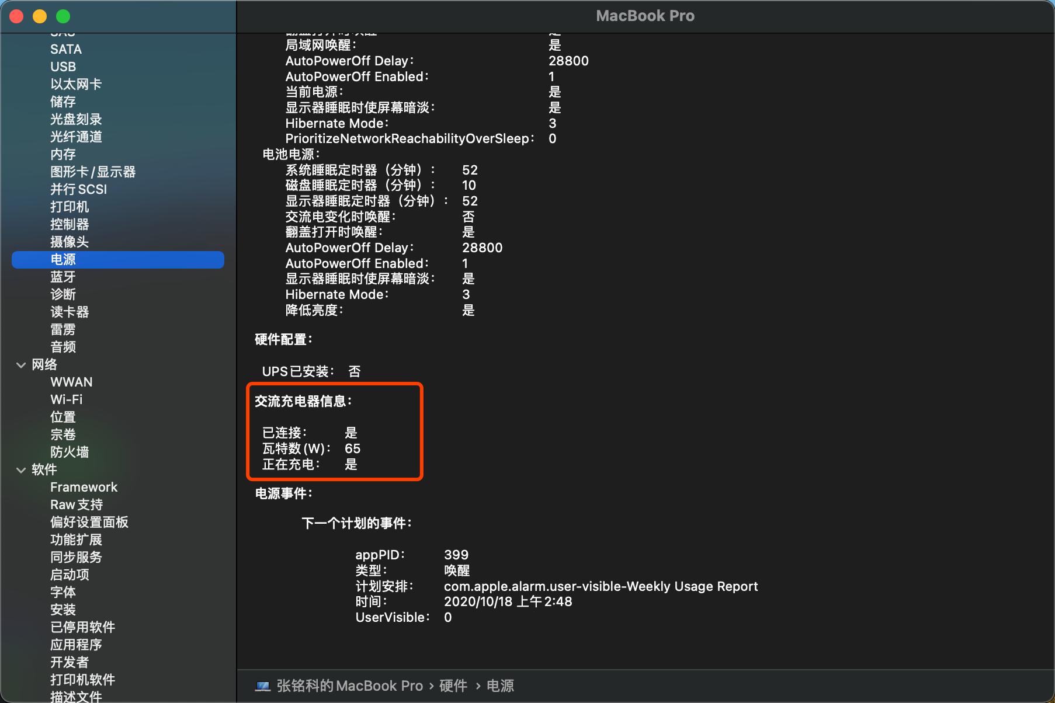View 图形卡/显示器 graphics information
The height and width of the screenshot is (703, 1055).
pos(93,172)
